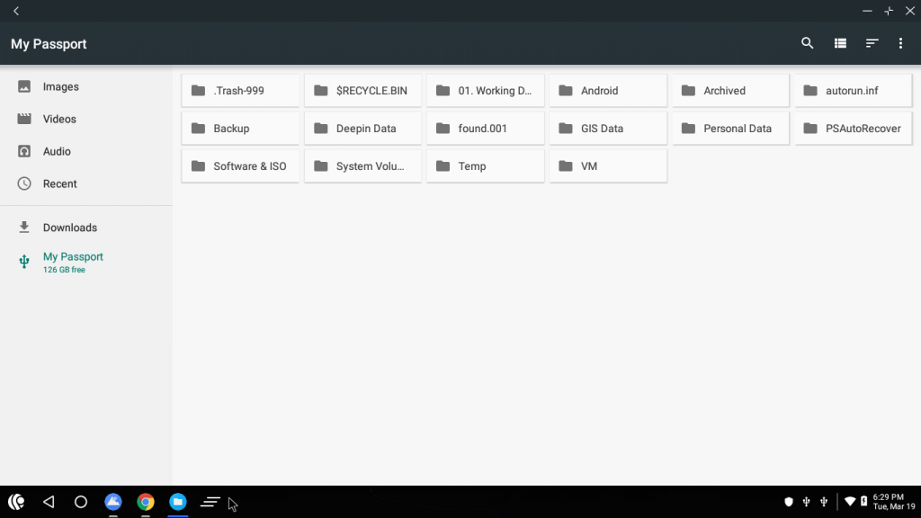Switch to list view using the grid icon
The image size is (921, 518).
[x=839, y=42]
